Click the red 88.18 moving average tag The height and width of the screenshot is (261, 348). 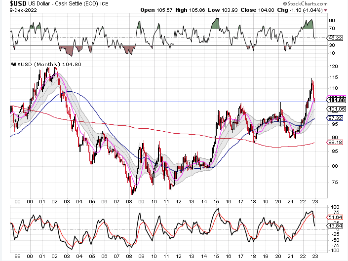click(x=336, y=144)
